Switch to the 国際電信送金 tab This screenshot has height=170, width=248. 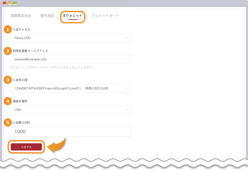point(21,15)
